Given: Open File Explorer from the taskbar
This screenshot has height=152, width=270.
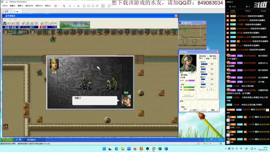Looking at the screenshot, I should 123,149.
